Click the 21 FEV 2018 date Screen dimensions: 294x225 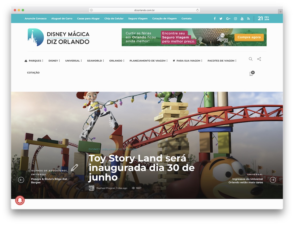coord(263,18)
